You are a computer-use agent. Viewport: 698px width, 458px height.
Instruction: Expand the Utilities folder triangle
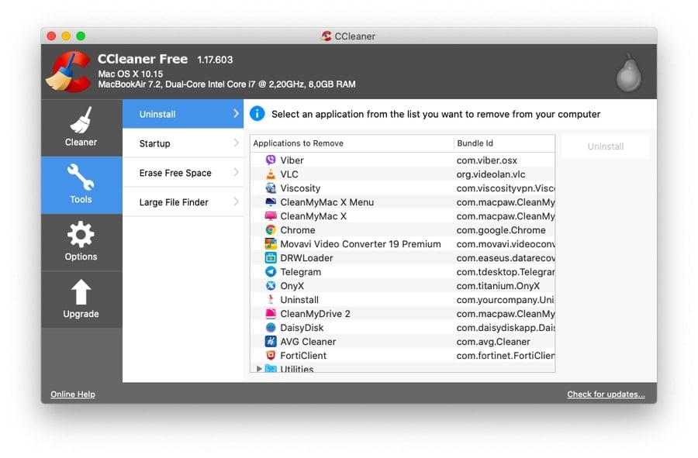coord(259,369)
